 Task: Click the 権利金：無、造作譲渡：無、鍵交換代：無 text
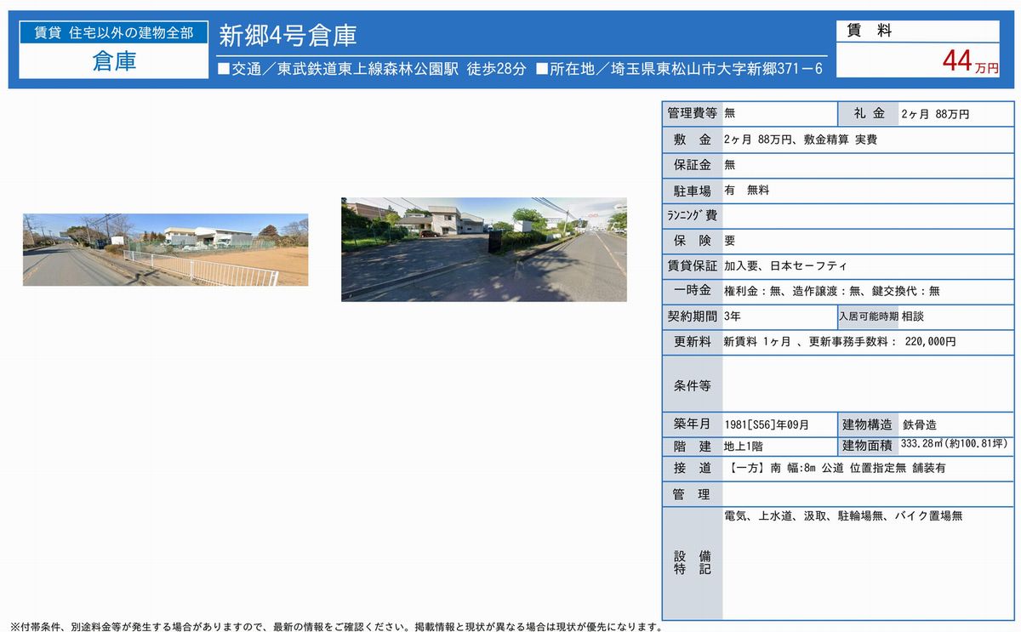click(x=832, y=291)
